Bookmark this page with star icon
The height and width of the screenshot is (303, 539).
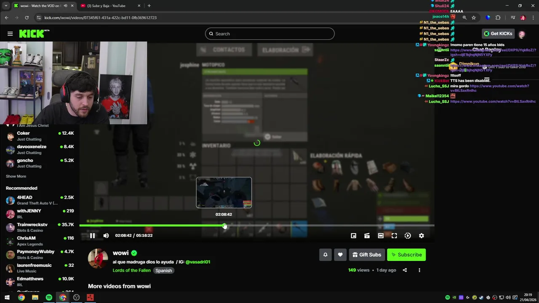(474, 18)
